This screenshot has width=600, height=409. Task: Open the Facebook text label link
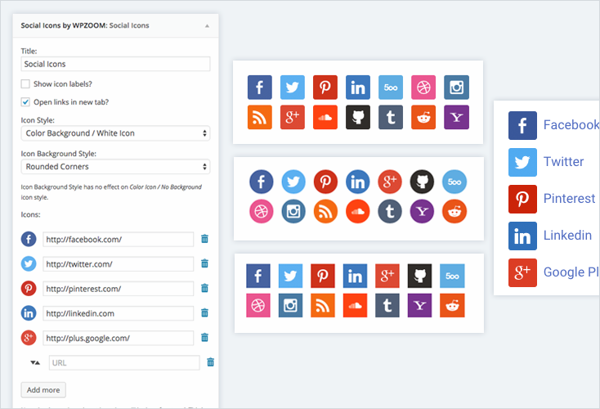pos(571,125)
